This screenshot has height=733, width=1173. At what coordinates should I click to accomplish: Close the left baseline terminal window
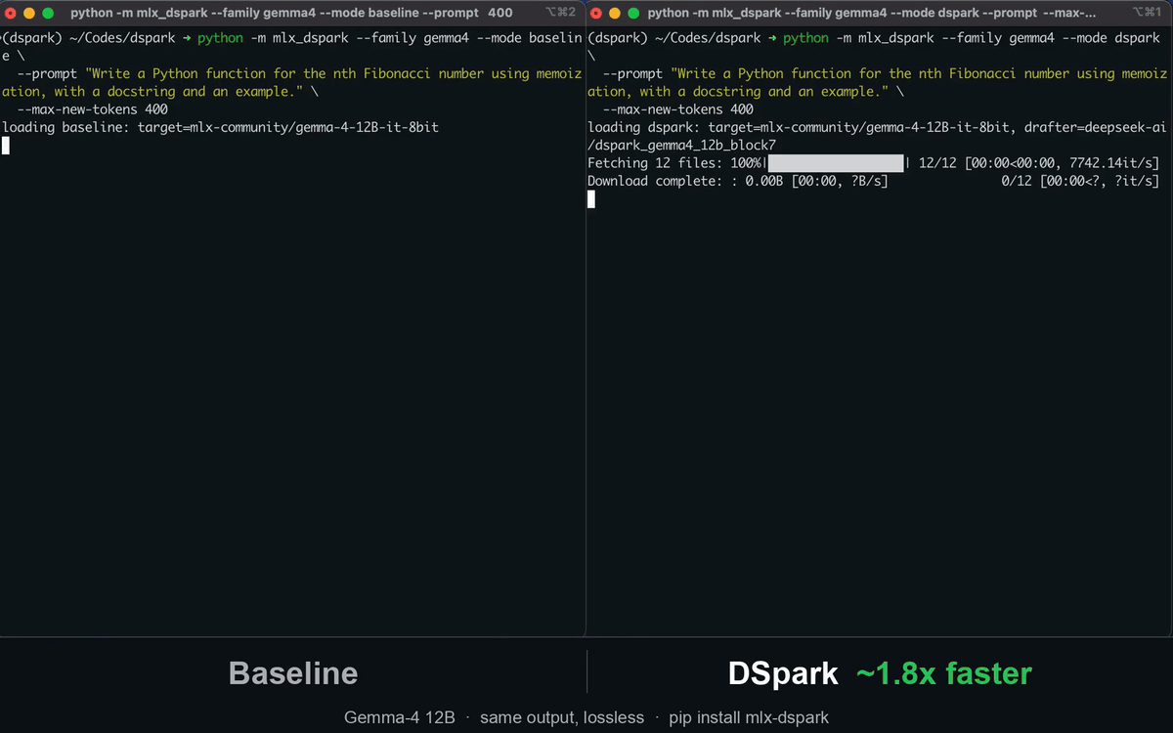[x=11, y=14]
